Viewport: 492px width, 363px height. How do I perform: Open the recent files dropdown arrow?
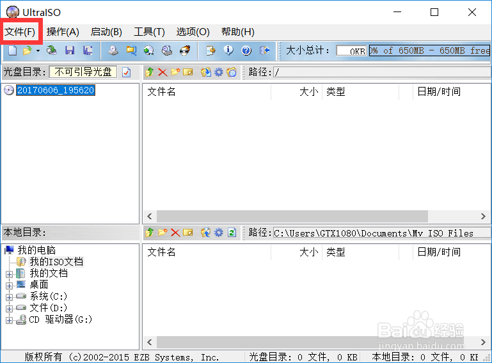point(38,50)
